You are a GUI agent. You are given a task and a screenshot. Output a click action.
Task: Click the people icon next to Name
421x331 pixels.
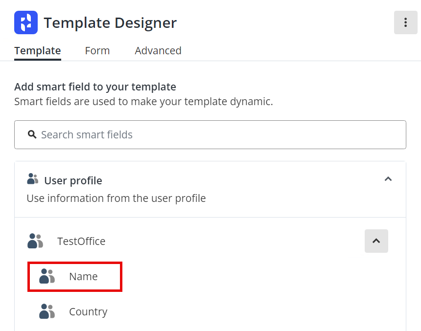click(47, 276)
